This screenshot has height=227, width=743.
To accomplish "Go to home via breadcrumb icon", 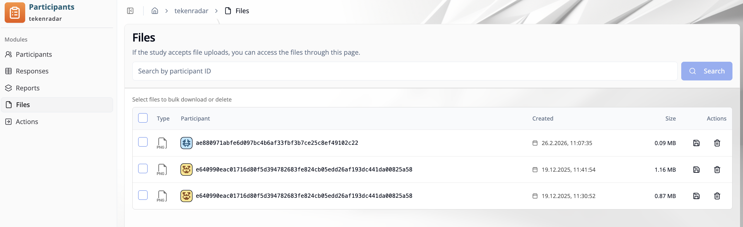I will tap(155, 11).
